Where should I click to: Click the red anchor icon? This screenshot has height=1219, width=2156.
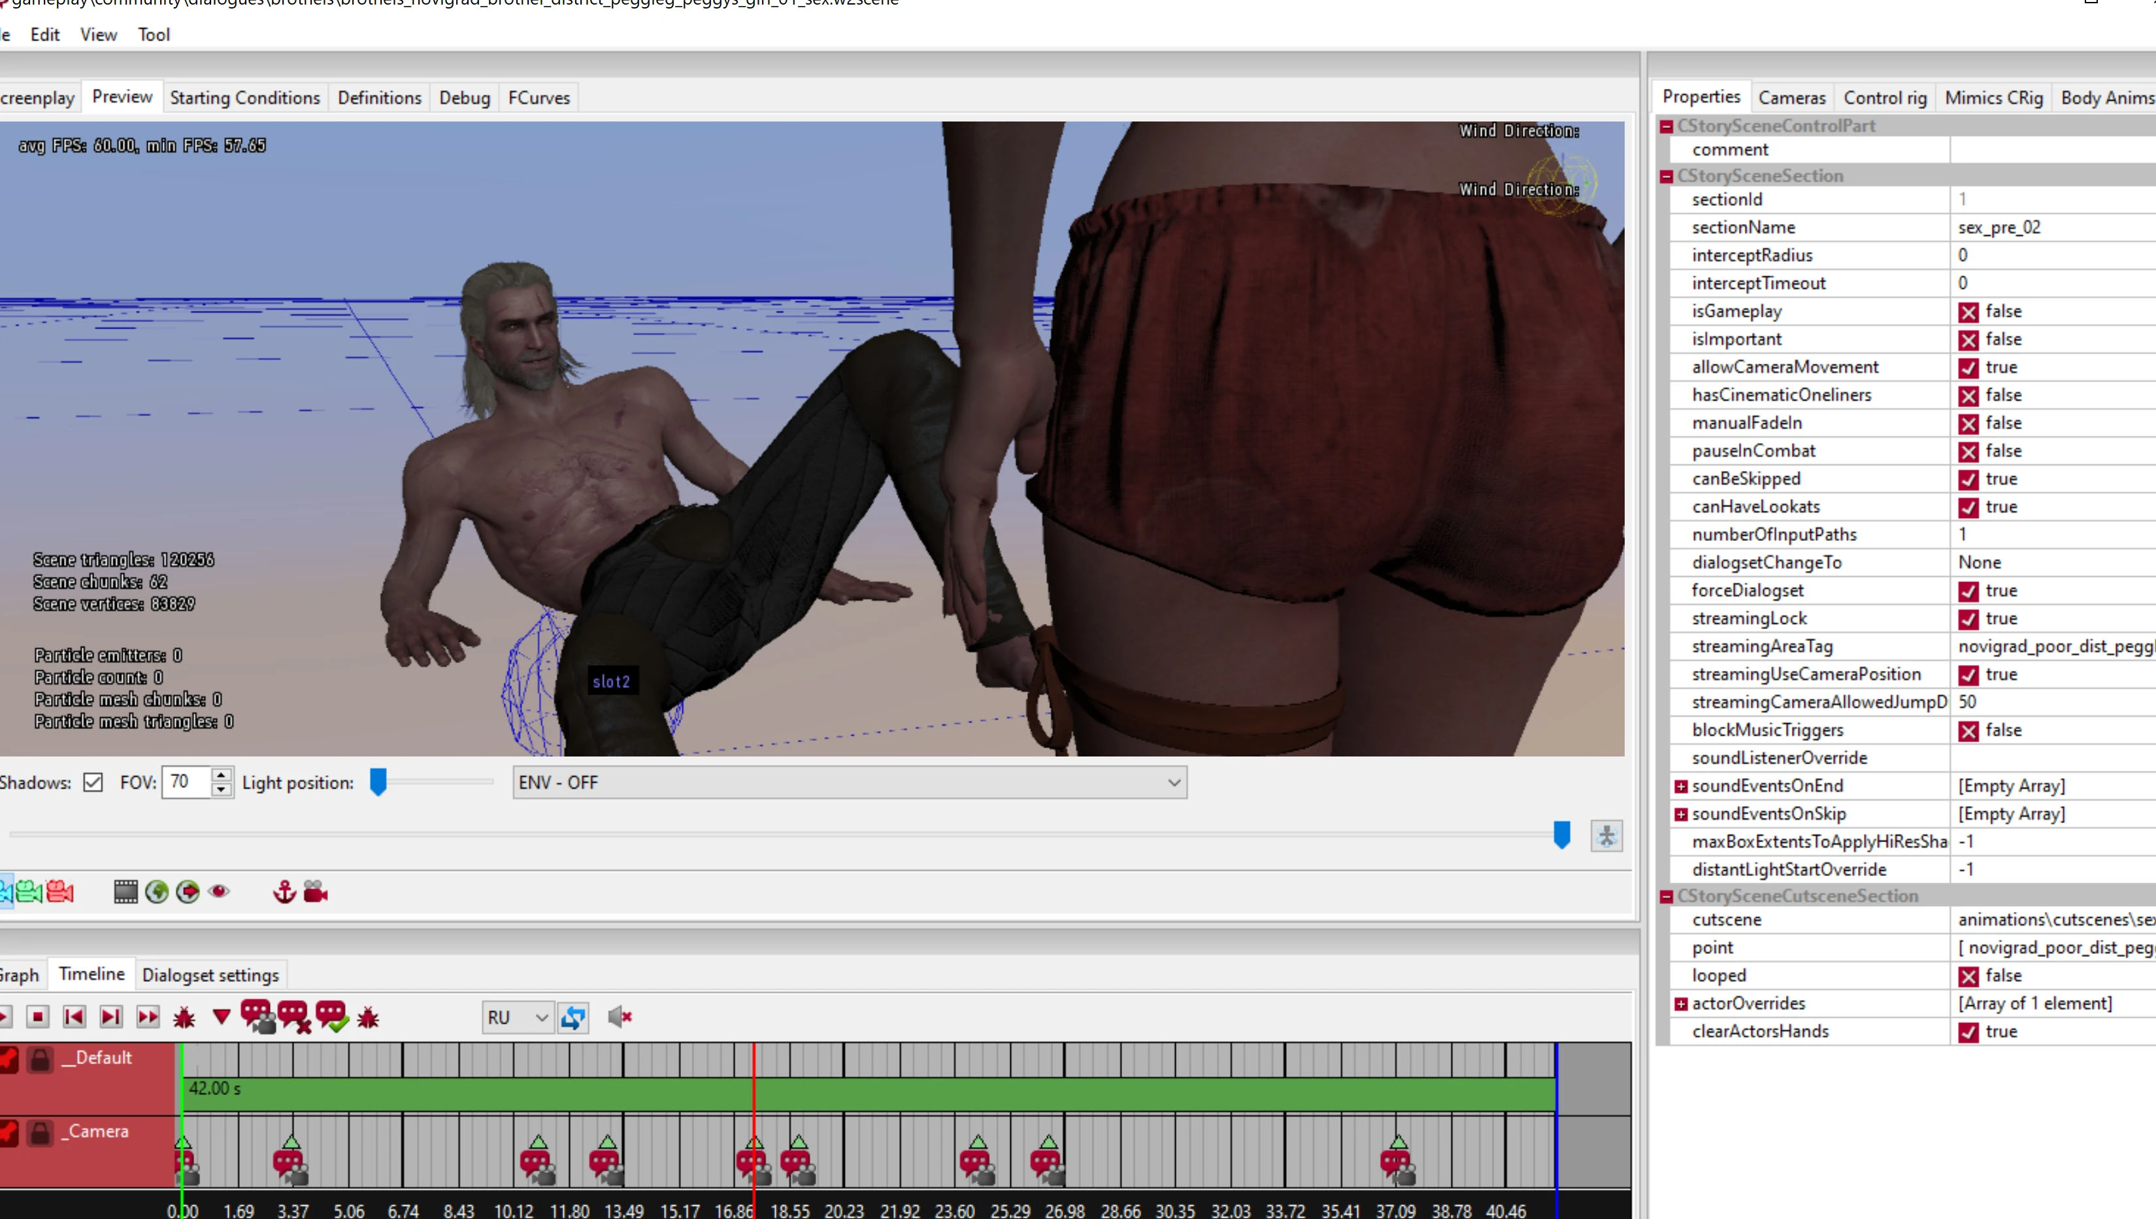[x=285, y=892]
